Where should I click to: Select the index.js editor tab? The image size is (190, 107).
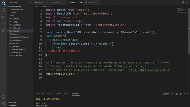[74, 2]
